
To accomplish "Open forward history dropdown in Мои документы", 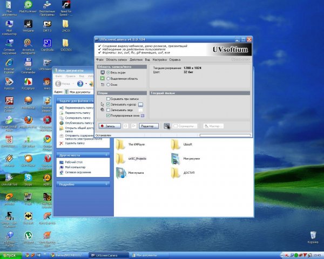I will 86,84.
